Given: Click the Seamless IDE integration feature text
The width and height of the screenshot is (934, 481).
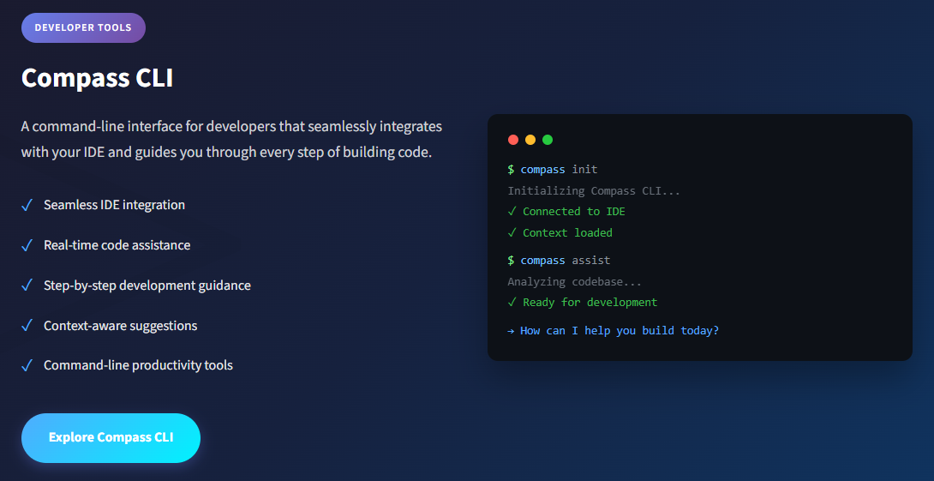Looking at the screenshot, I should (x=114, y=205).
